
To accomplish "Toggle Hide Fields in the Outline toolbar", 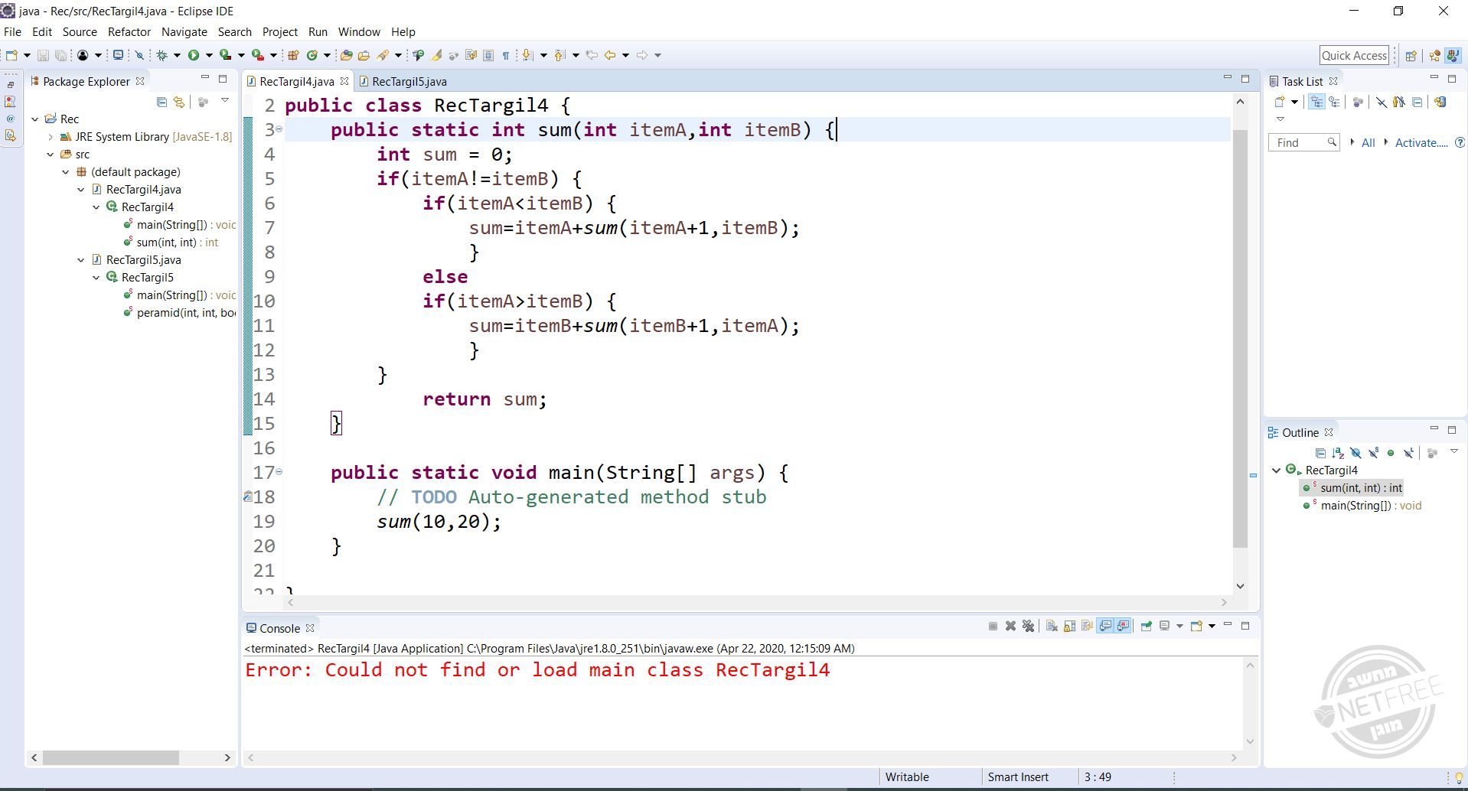I will (x=1355, y=453).
